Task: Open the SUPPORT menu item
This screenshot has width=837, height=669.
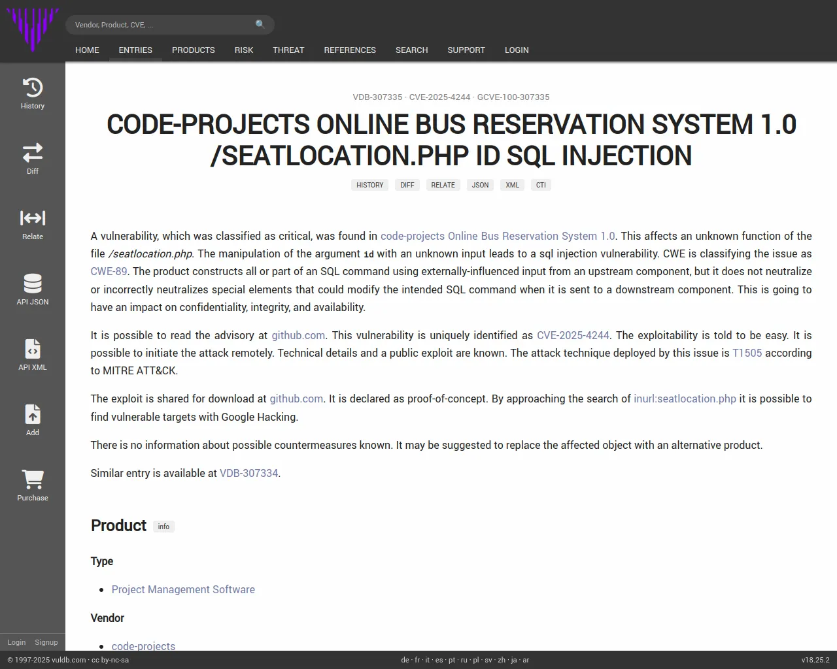Action: tap(466, 50)
